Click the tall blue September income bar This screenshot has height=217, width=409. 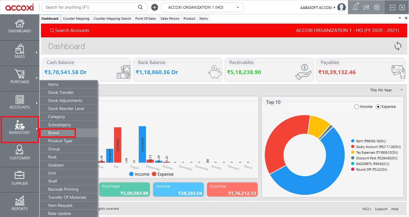click(142, 144)
